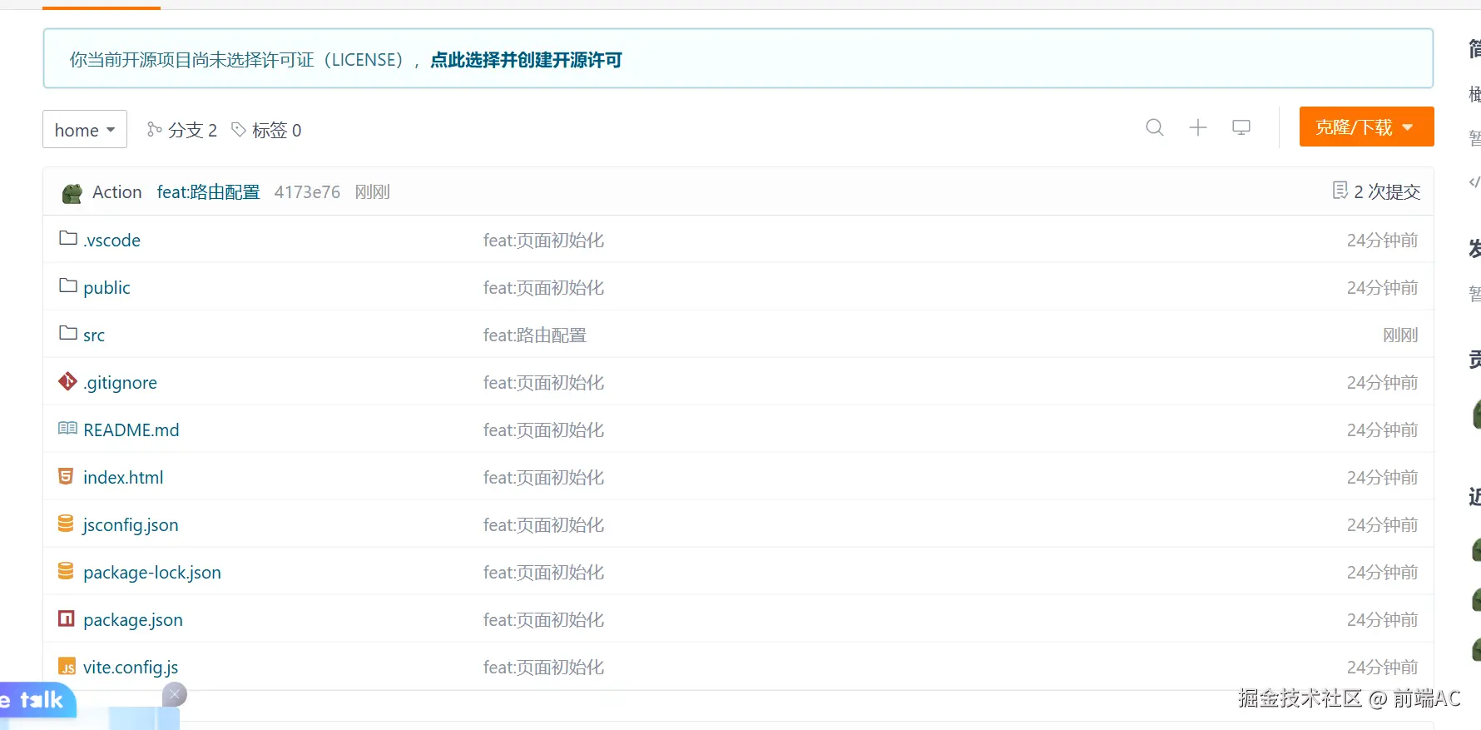
Task: Click the Action user avatar
Action: (x=72, y=193)
